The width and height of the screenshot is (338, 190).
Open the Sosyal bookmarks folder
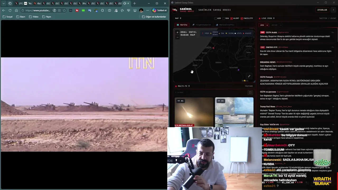tap(7, 17)
